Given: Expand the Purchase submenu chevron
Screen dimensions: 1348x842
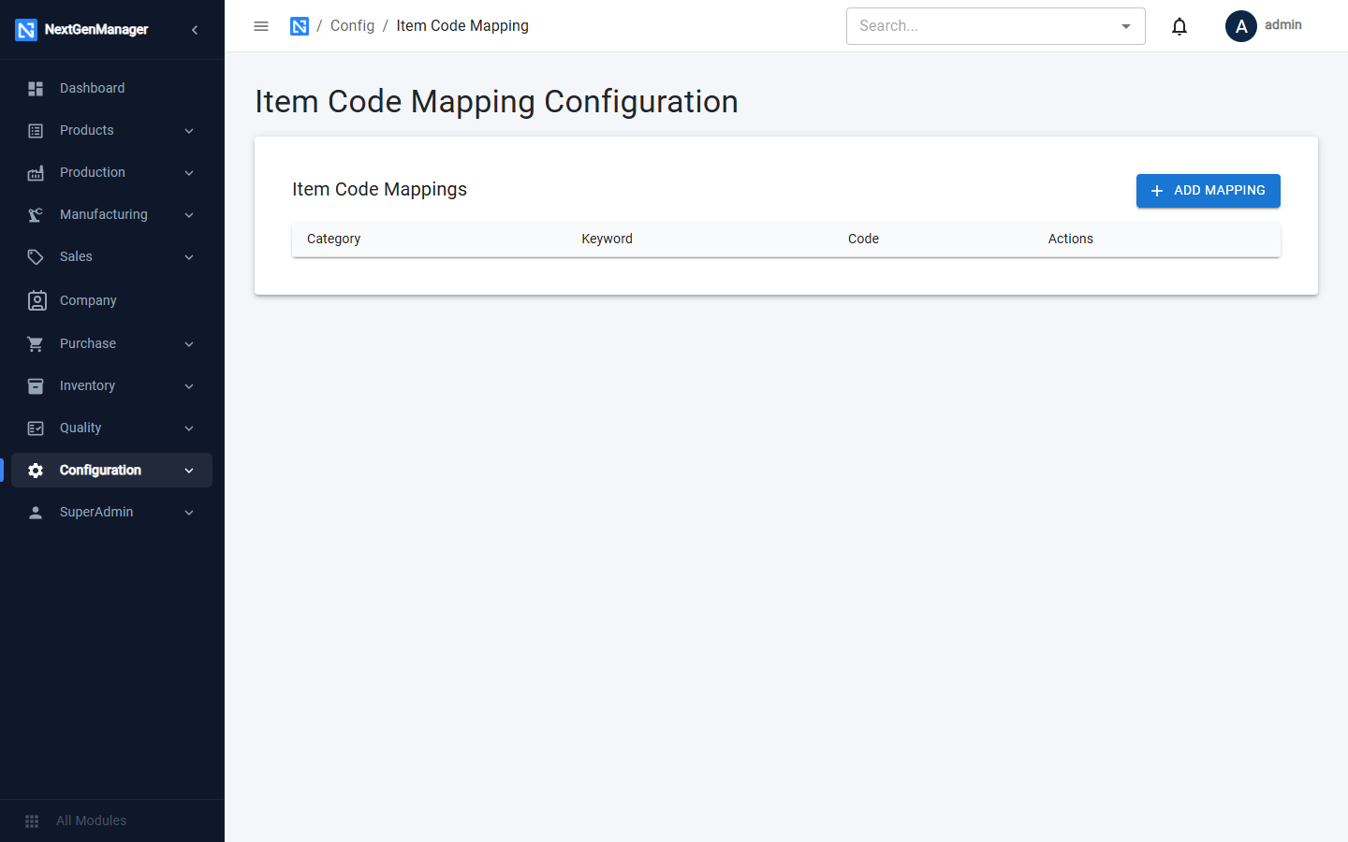Looking at the screenshot, I should [189, 344].
